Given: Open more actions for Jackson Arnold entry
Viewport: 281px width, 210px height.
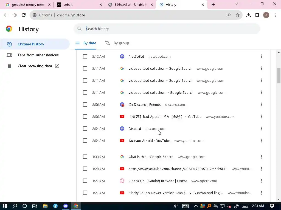Looking at the screenshot, I should point(262,141).
